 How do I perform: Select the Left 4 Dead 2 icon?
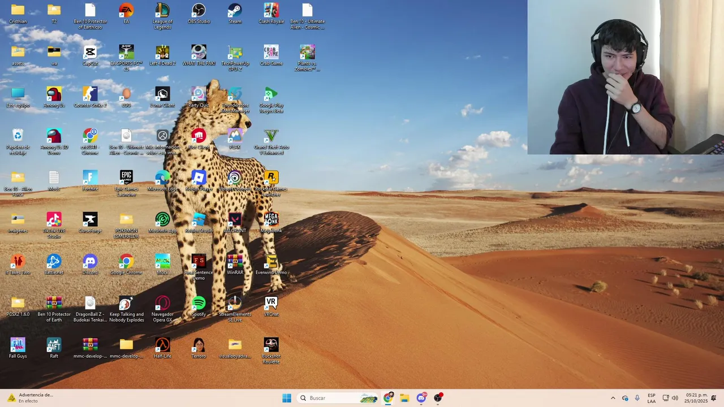coord(162,55)
